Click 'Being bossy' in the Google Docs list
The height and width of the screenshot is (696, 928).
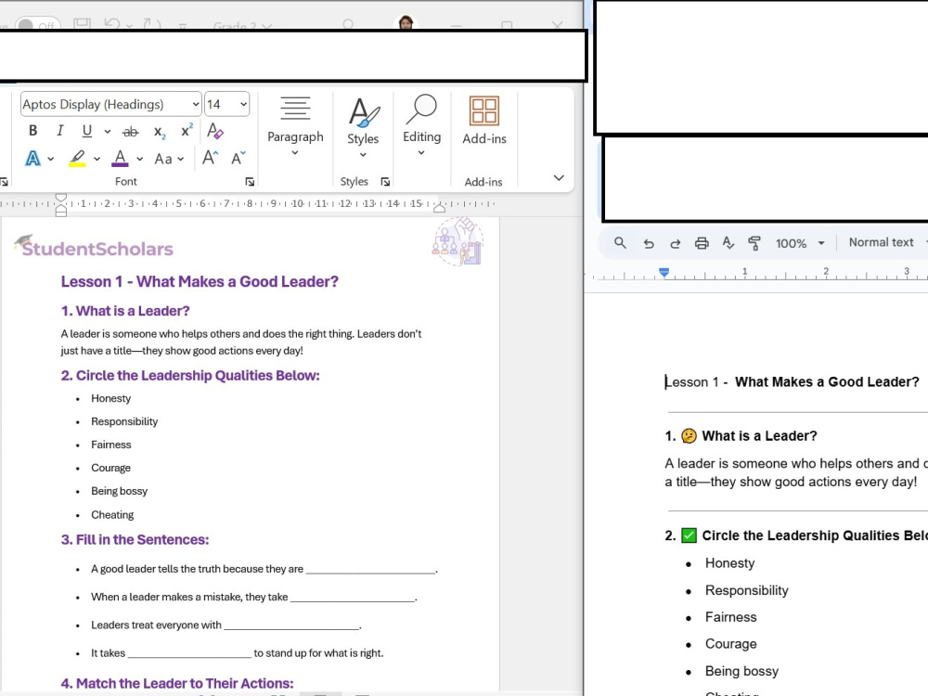741,671
